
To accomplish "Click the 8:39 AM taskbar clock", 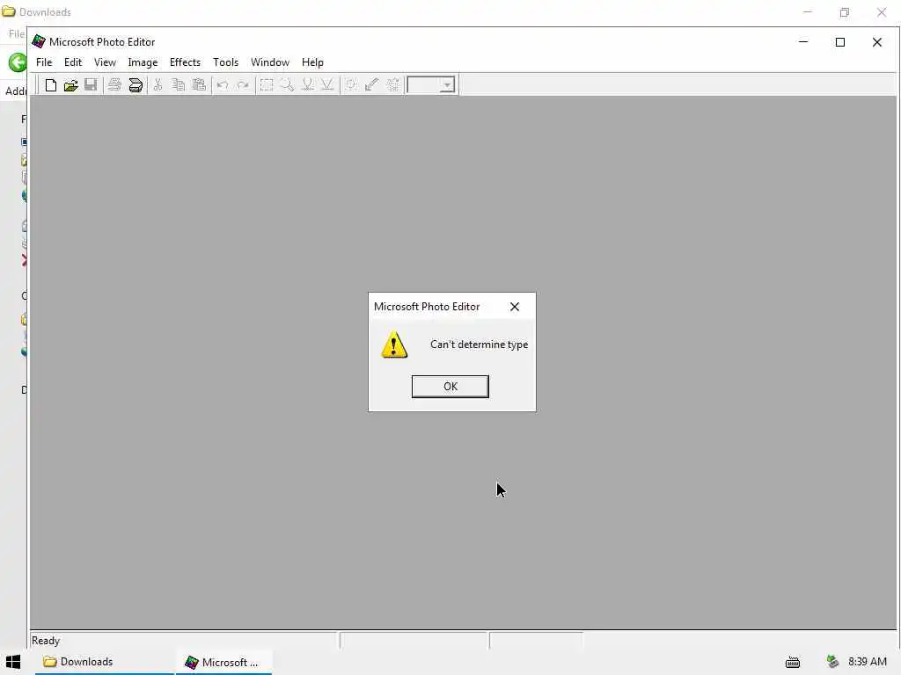I will (x=867, y=662).
